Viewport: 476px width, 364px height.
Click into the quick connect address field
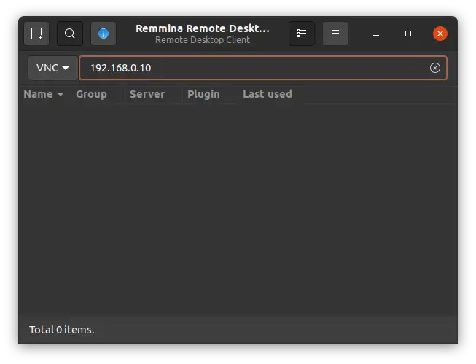pos(263,68)
